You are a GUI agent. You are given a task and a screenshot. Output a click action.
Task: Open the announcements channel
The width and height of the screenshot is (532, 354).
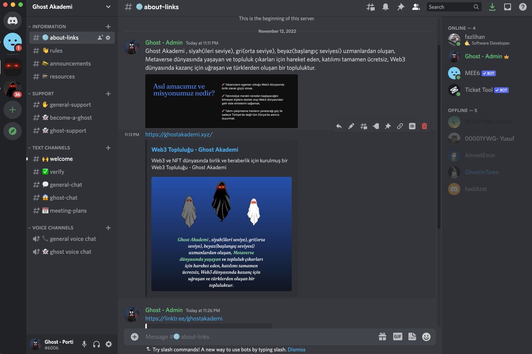click(72, 63)
